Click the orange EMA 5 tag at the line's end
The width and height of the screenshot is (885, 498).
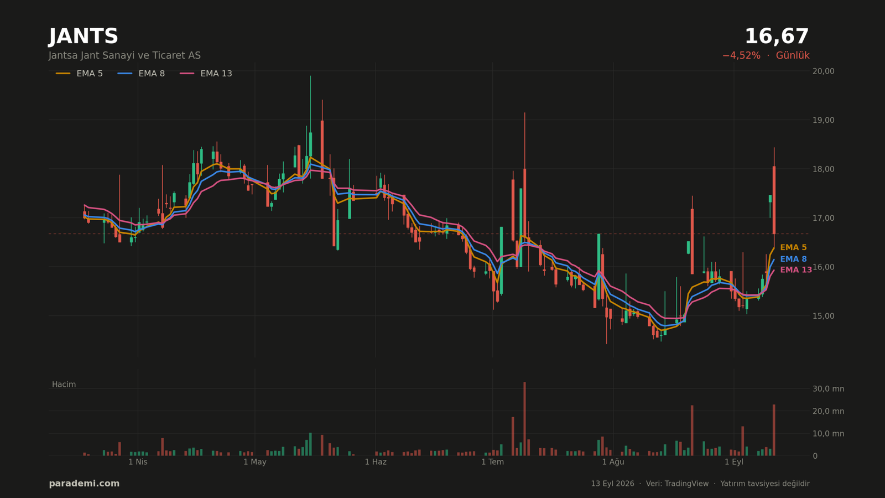click(x=793, y=248)
